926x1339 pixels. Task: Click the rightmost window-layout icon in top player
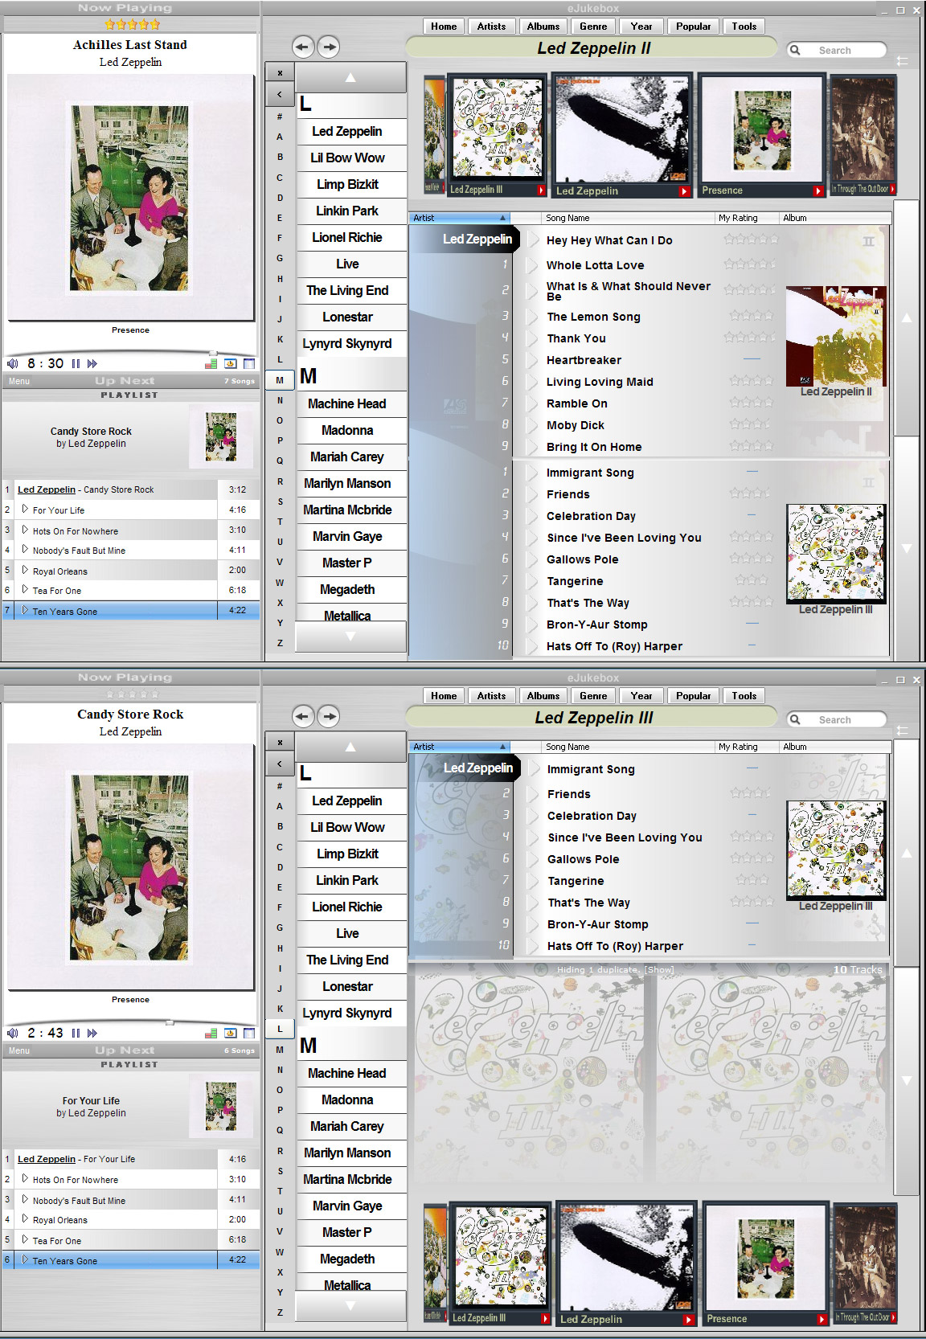(249, 363)
